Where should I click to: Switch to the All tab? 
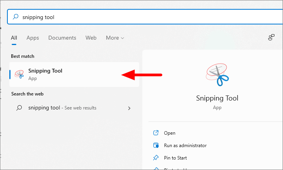(x=14, y=38)
